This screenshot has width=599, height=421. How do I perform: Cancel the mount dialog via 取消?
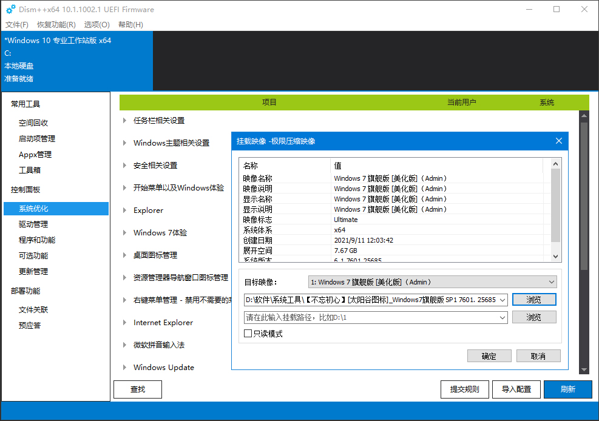538,355
